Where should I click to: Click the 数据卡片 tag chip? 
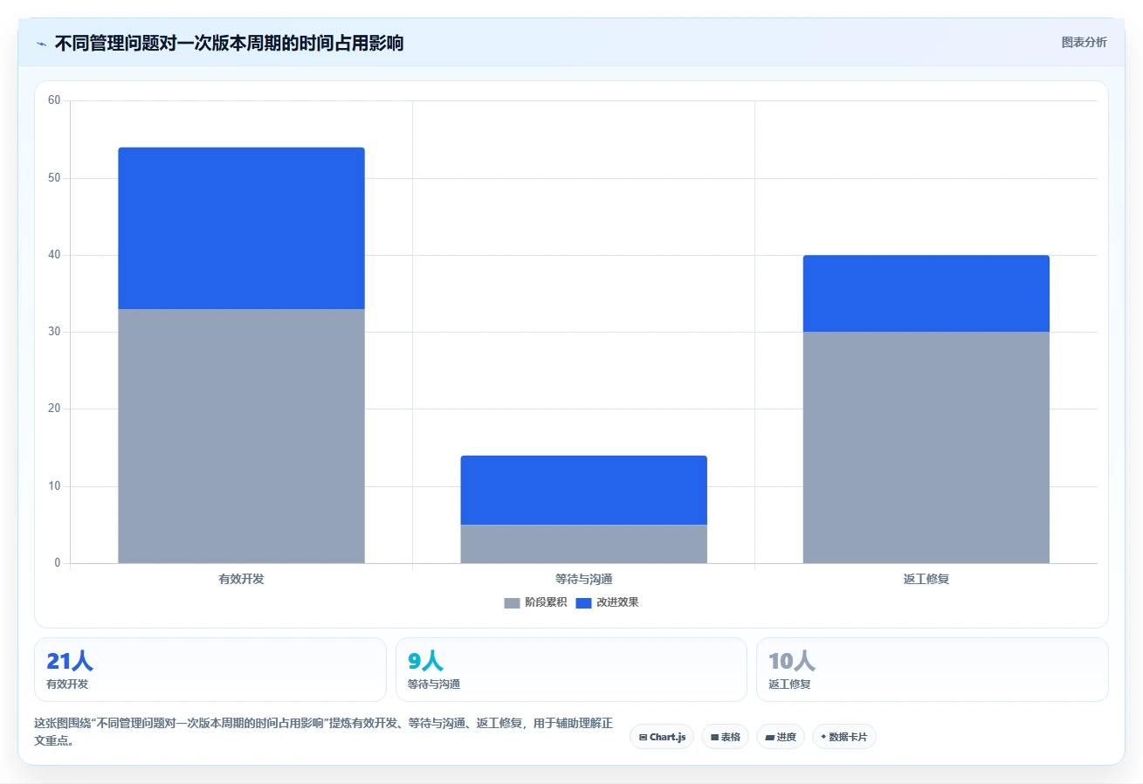(843, 737)
